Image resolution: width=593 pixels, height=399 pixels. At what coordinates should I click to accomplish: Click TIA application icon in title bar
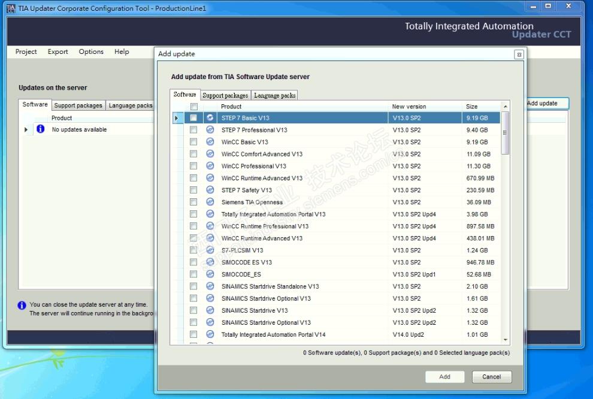point(11,8)
